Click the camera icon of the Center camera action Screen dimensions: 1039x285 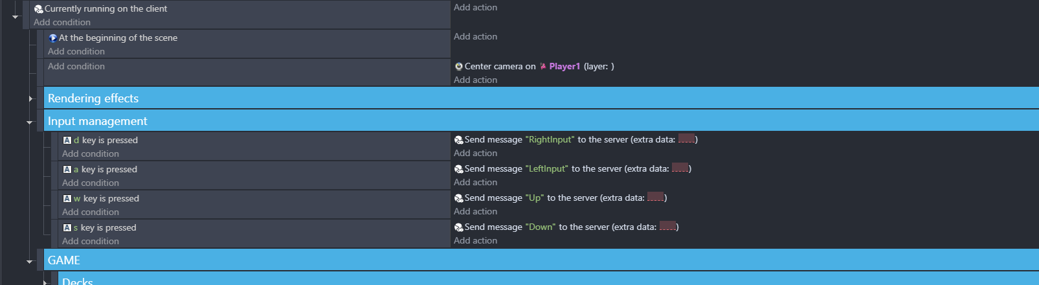coord(459,66)
